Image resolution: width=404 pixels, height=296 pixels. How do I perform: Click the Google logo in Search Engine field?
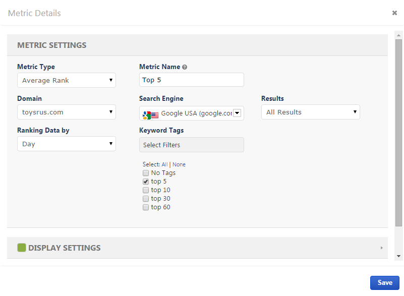[x=146, y=114]
